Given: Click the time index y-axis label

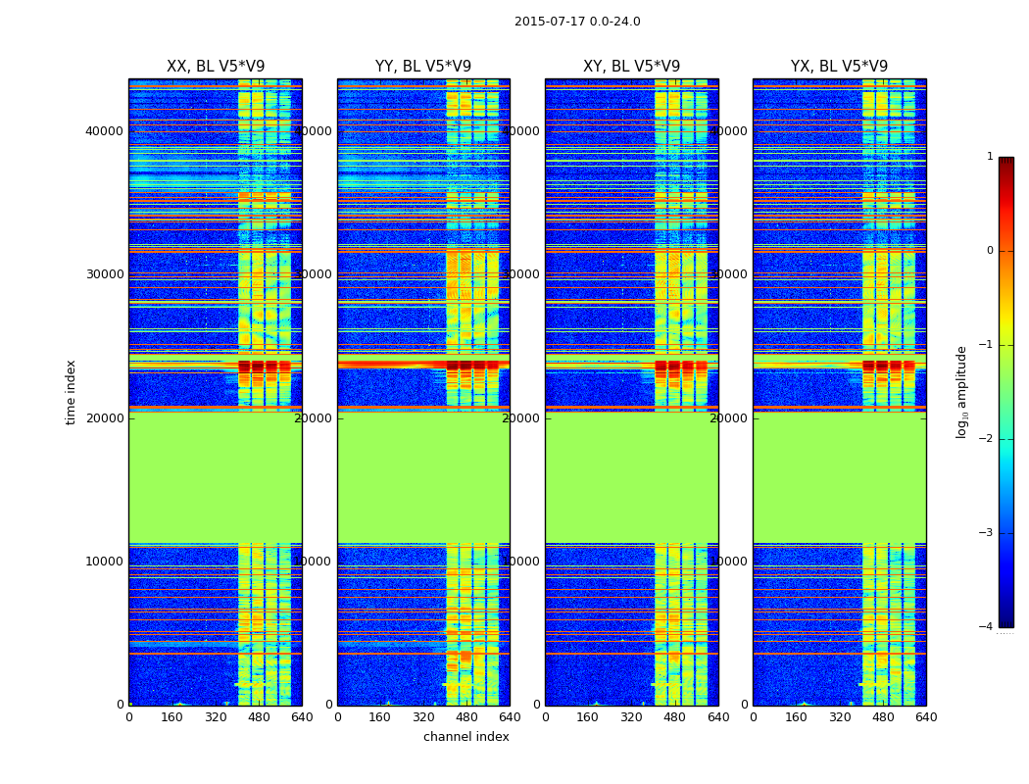Looking at the screenshot, I should click(71, 392).
